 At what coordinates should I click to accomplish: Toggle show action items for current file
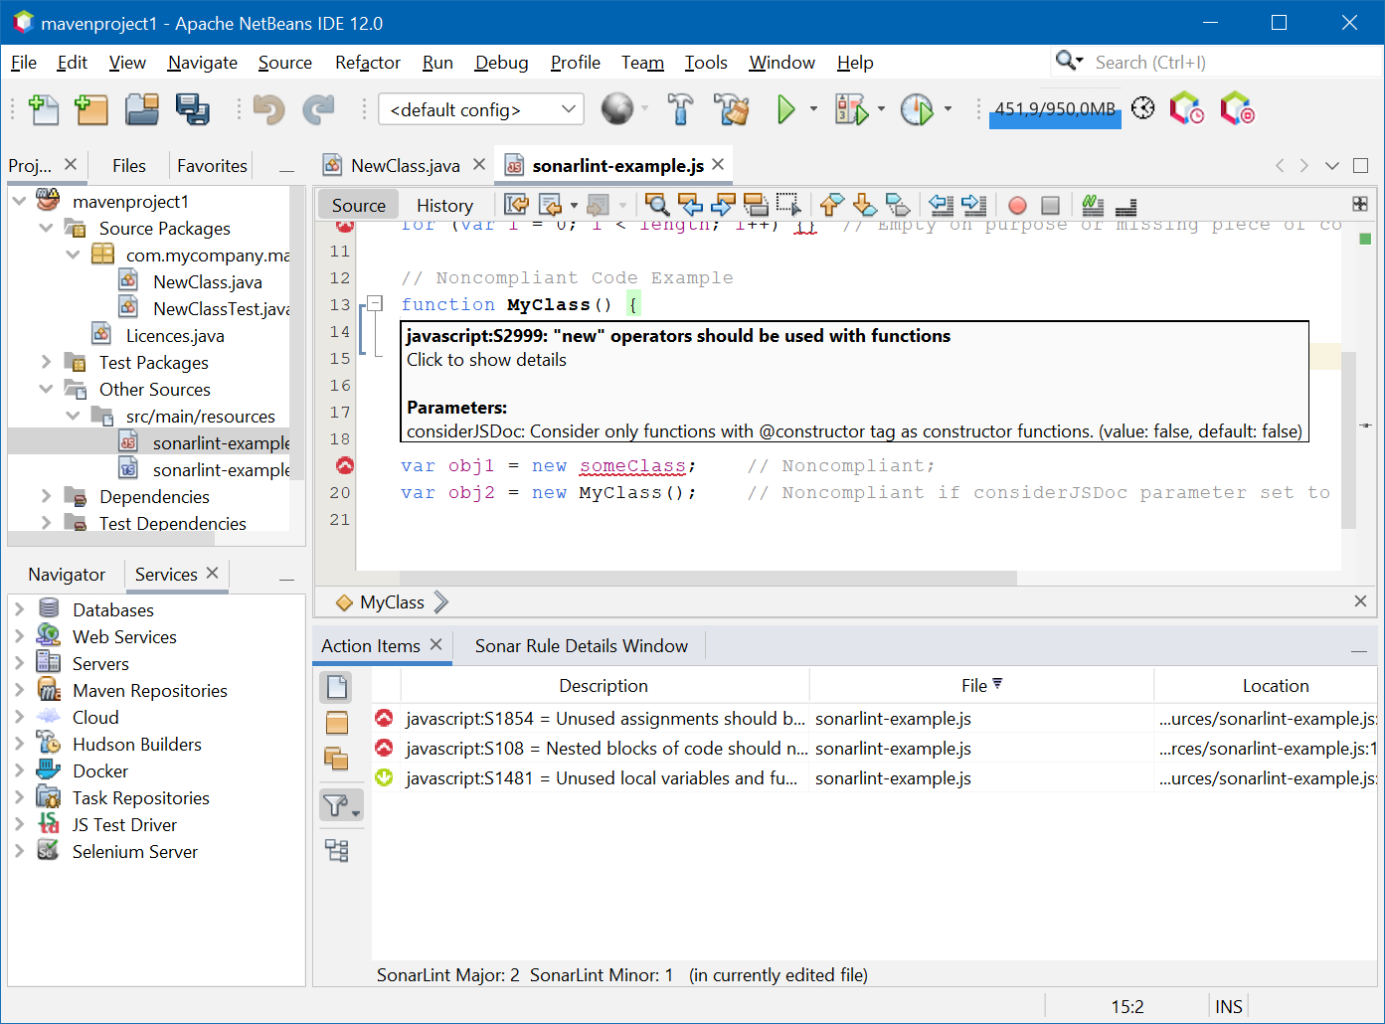337,687
